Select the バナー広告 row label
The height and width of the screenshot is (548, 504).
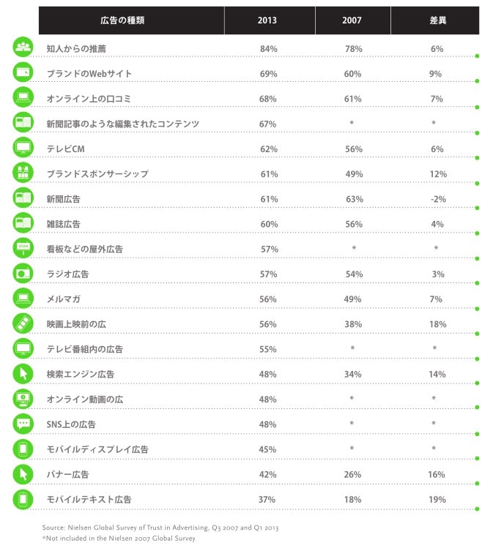pos(68,474)
